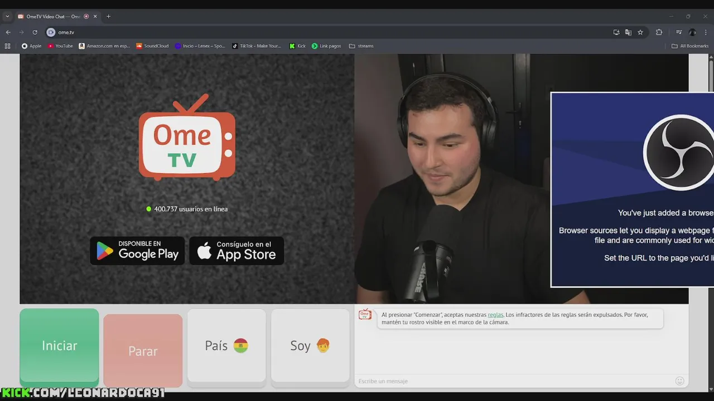This screenshot has height=401, width=714.
Task: Expand the All Bookmarks folder
Action: click(690, 46)
